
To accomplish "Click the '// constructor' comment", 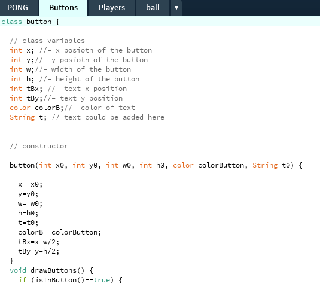I will coord(39,146).
